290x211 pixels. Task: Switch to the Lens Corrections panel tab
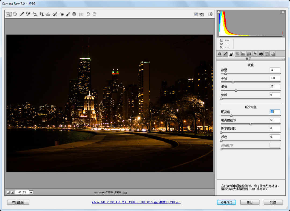[249, 54]
